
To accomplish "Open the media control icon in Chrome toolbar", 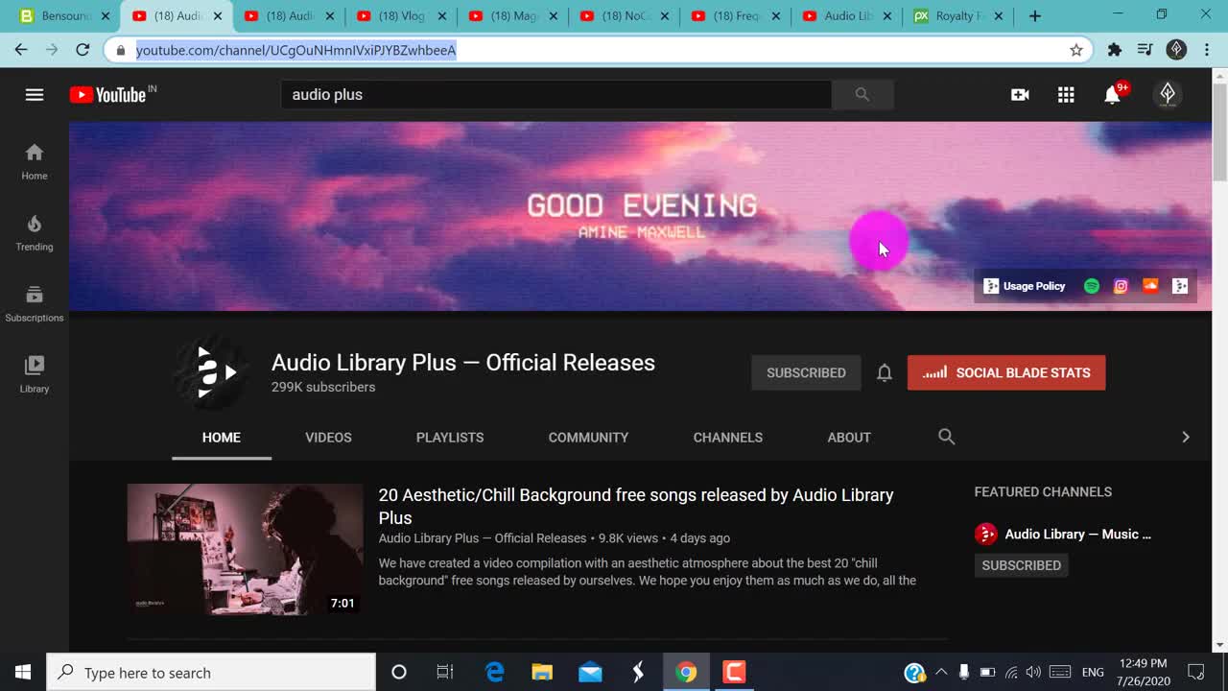I will point(1145,50).
